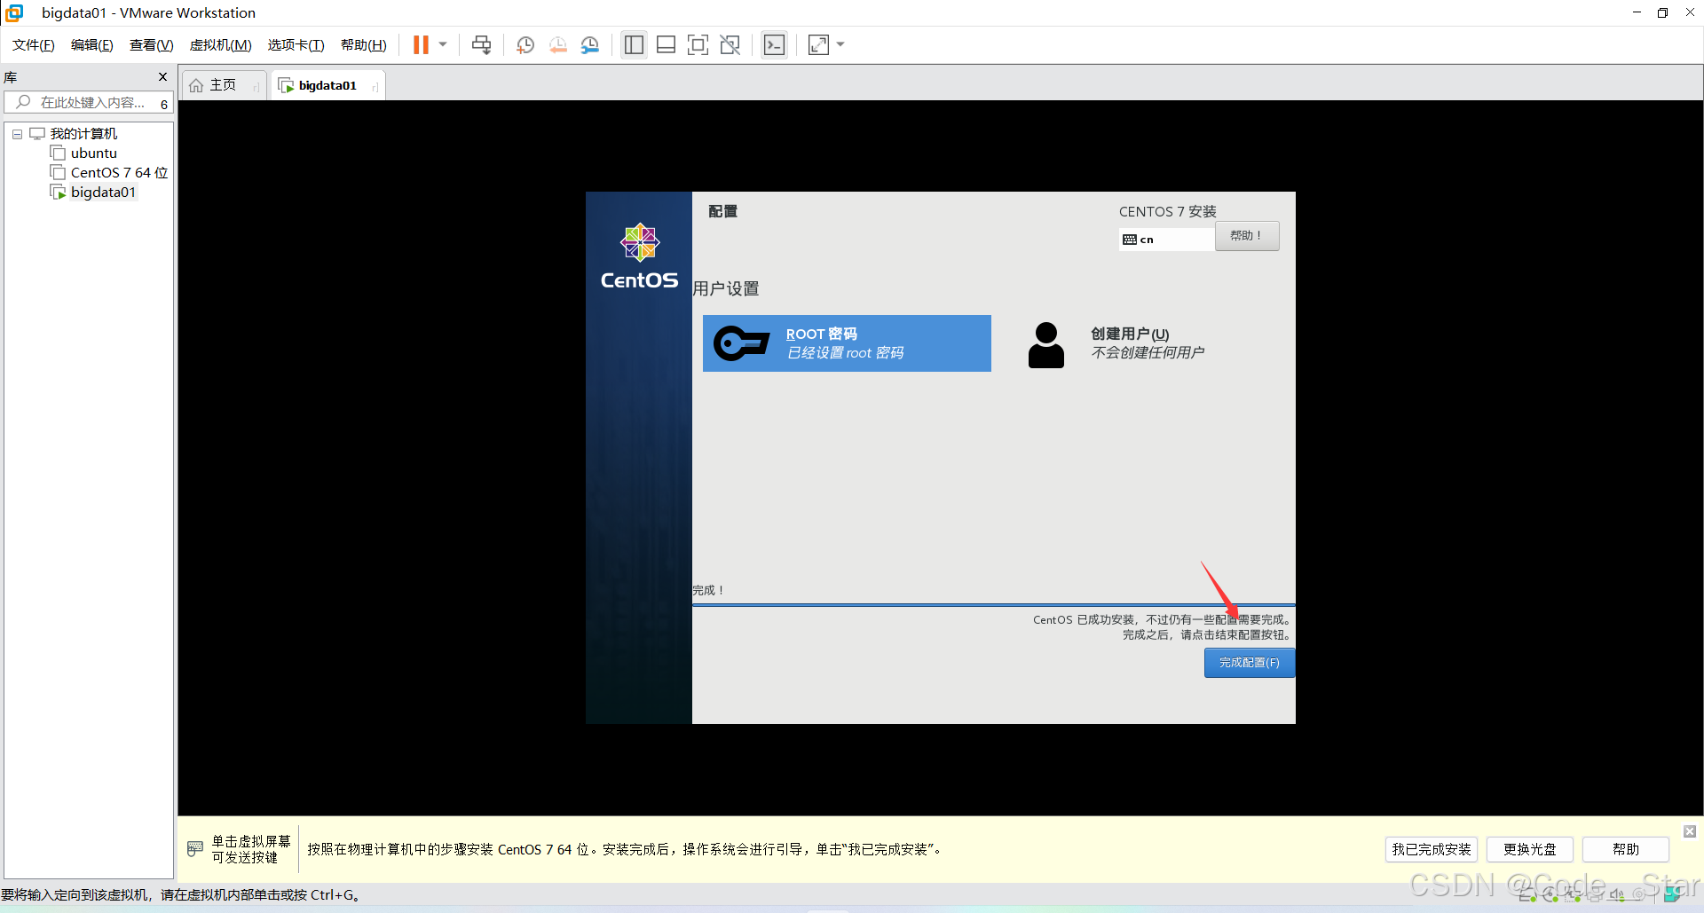The width and height of the screenshot is (1704, 913).
Task: Open the power options dropdown arrow
Action: (443, 44)
